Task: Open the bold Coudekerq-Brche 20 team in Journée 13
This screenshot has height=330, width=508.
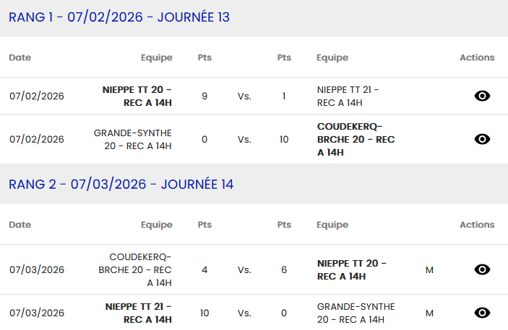Action: [x=356, y=139]
